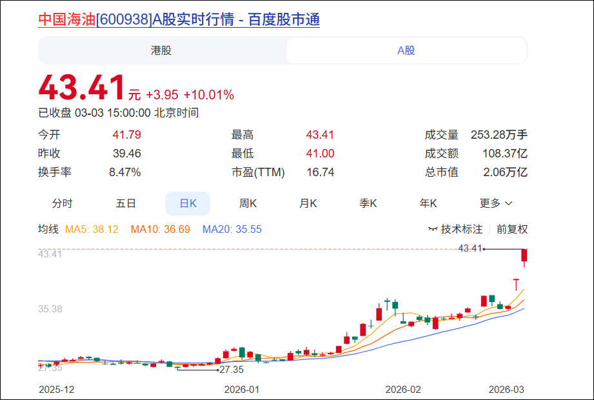Select the 年K yearly candlestick view
594x400 pixels.
click(428, 203)
